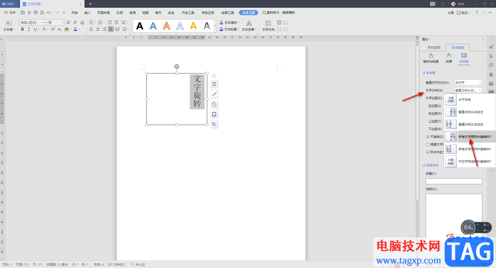
Task: Decrease font size with A- icon
Action: click(75, 22)
